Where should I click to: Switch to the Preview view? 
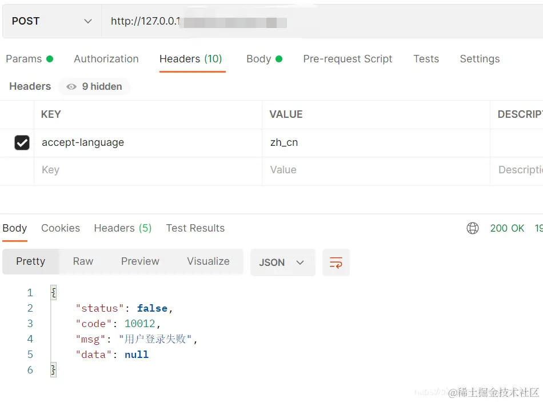tap(140, 262)
